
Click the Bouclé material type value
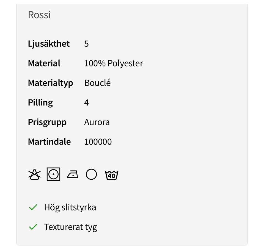97,83
